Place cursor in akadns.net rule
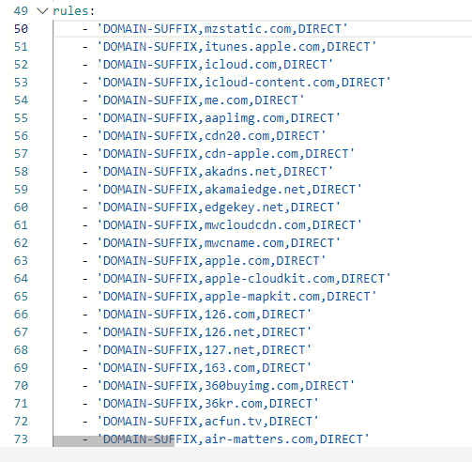Image resolution: width=472 pixels, height=462 pixels. click(x=215, y=172)
